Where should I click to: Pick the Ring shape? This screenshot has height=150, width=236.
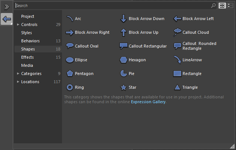(75, 87)
